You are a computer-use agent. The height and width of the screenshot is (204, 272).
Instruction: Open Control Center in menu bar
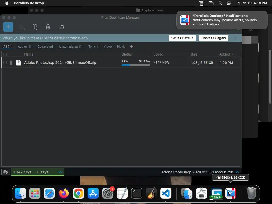tap(229, 3)
